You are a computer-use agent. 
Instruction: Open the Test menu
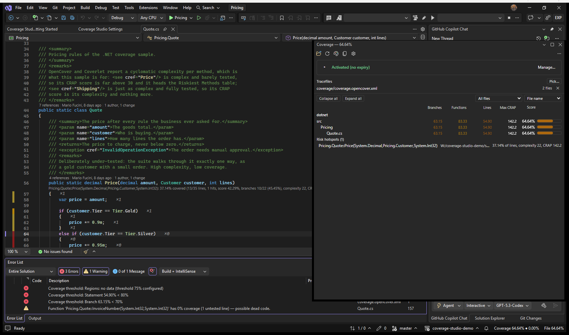click(x=115, y=8)
